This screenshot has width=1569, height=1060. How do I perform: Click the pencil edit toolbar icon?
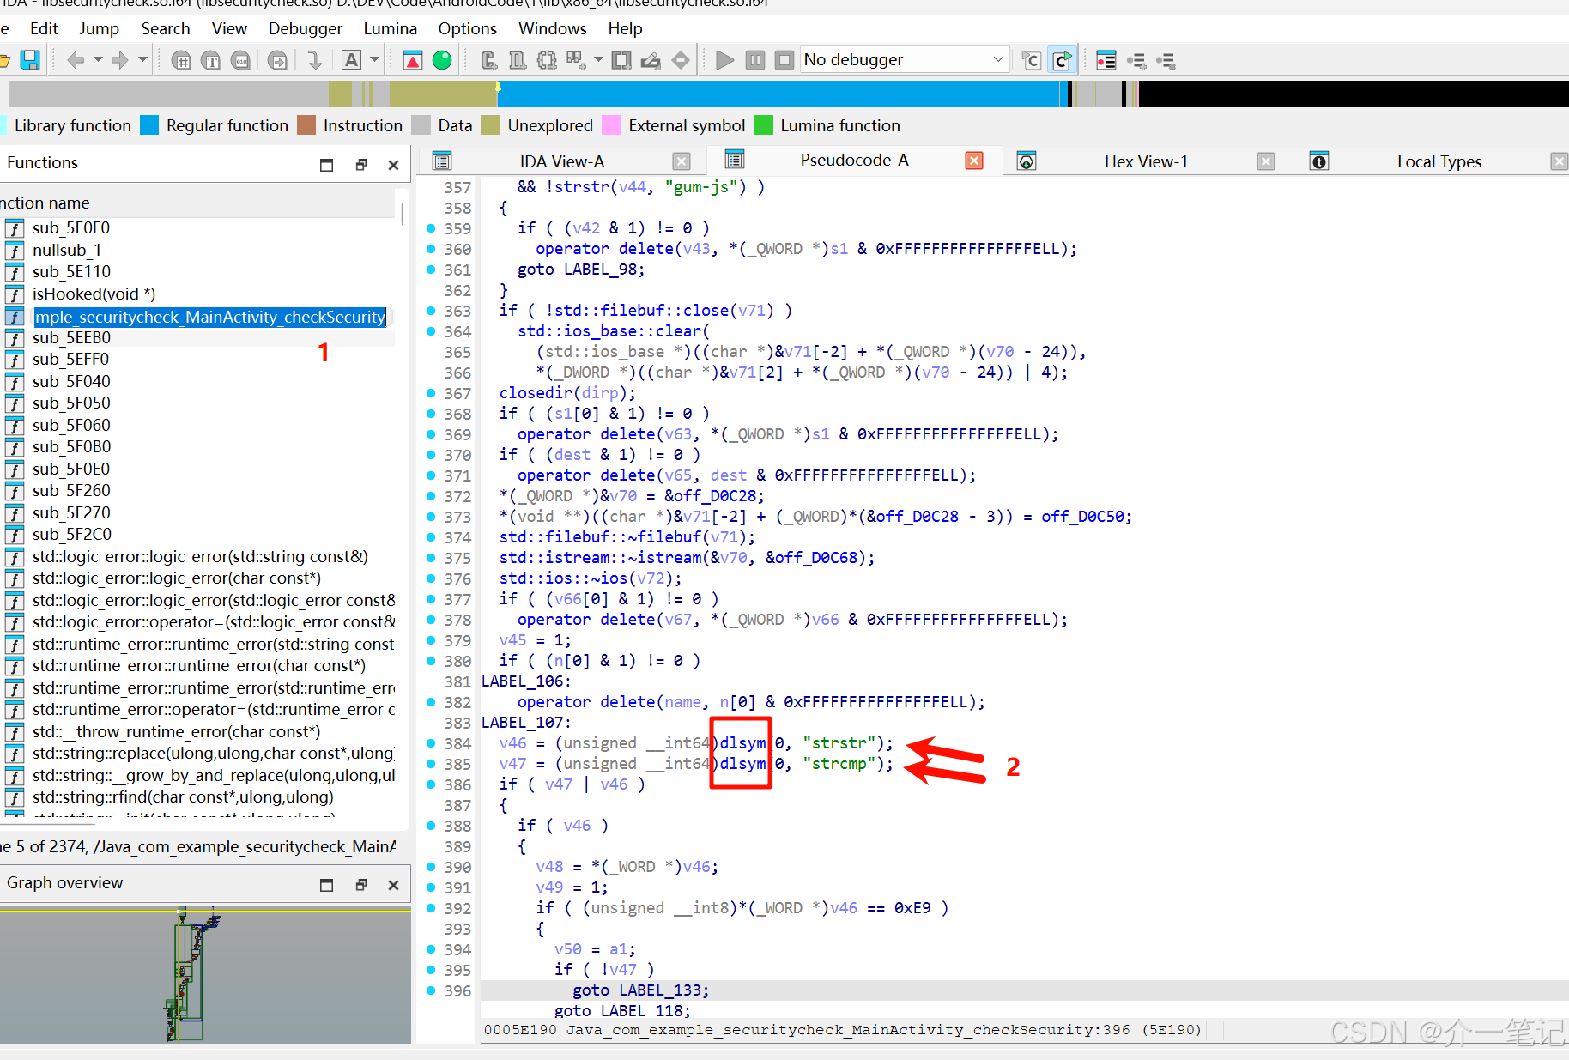(651, 60)
